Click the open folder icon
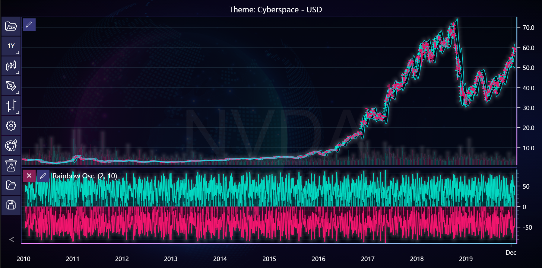The width and height of the screenshot is (542, 268). pos(11,185)
